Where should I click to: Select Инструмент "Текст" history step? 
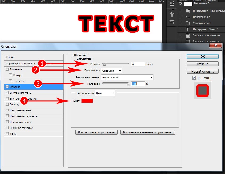point(201,29)
